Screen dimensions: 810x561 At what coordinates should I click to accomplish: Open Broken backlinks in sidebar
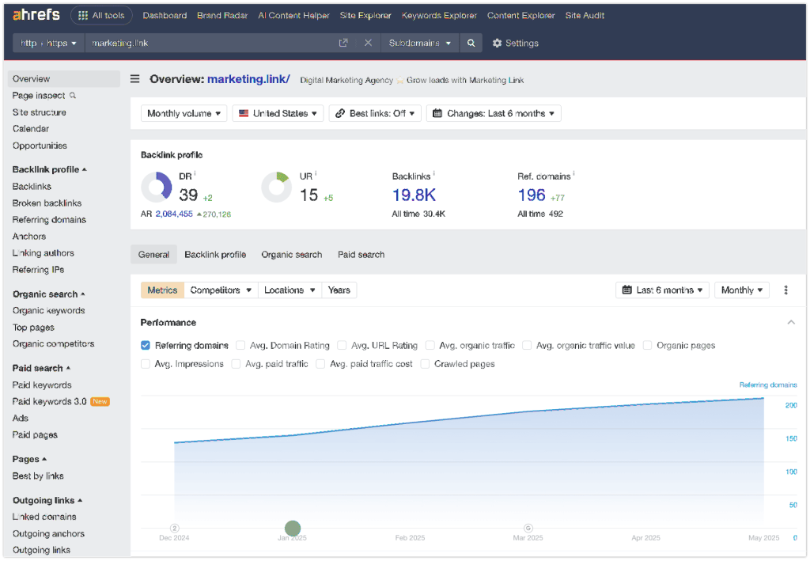tap(47, 203)
